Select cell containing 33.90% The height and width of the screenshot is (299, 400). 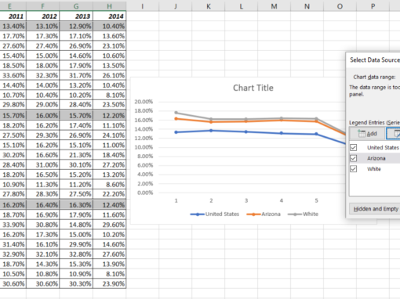[x=13, y=225]
